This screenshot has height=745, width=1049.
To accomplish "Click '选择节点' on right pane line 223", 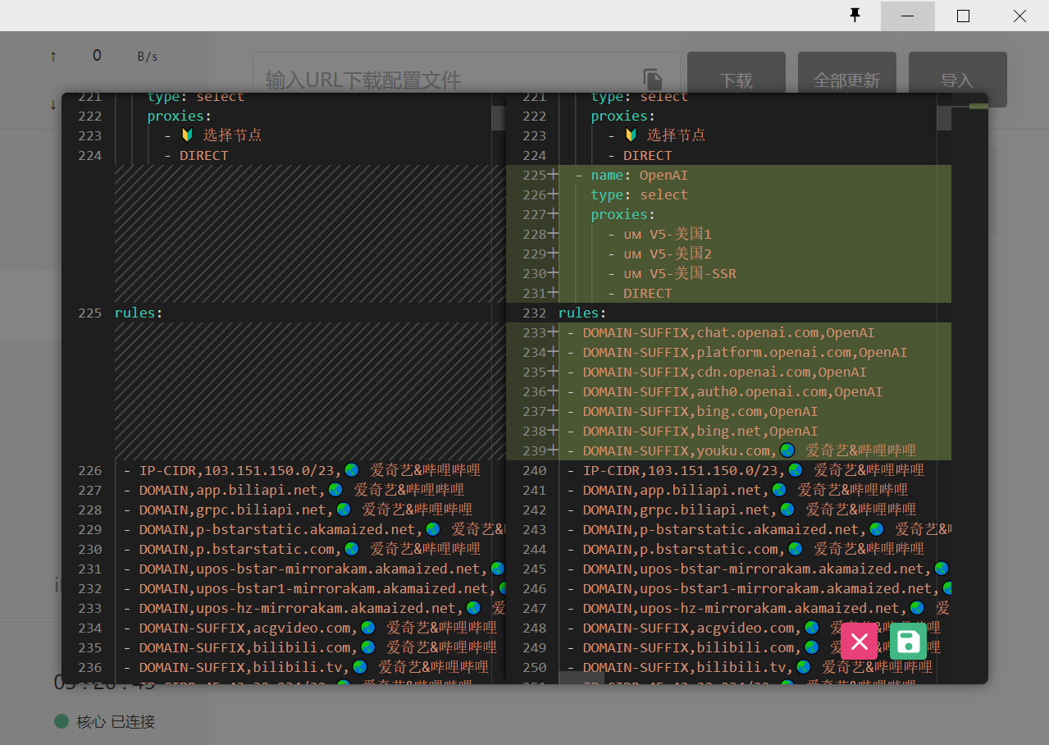I will [x=676, y=135].
